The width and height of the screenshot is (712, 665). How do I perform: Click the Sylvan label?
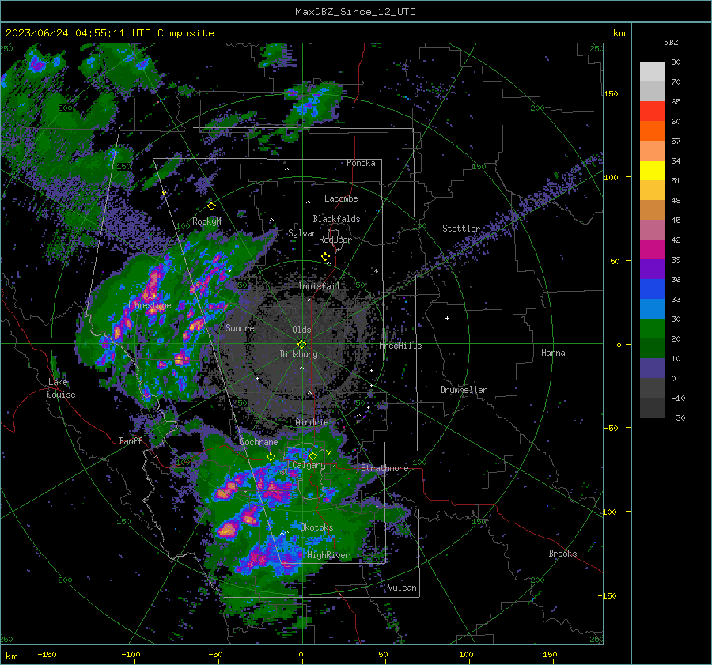click(302, 233)
